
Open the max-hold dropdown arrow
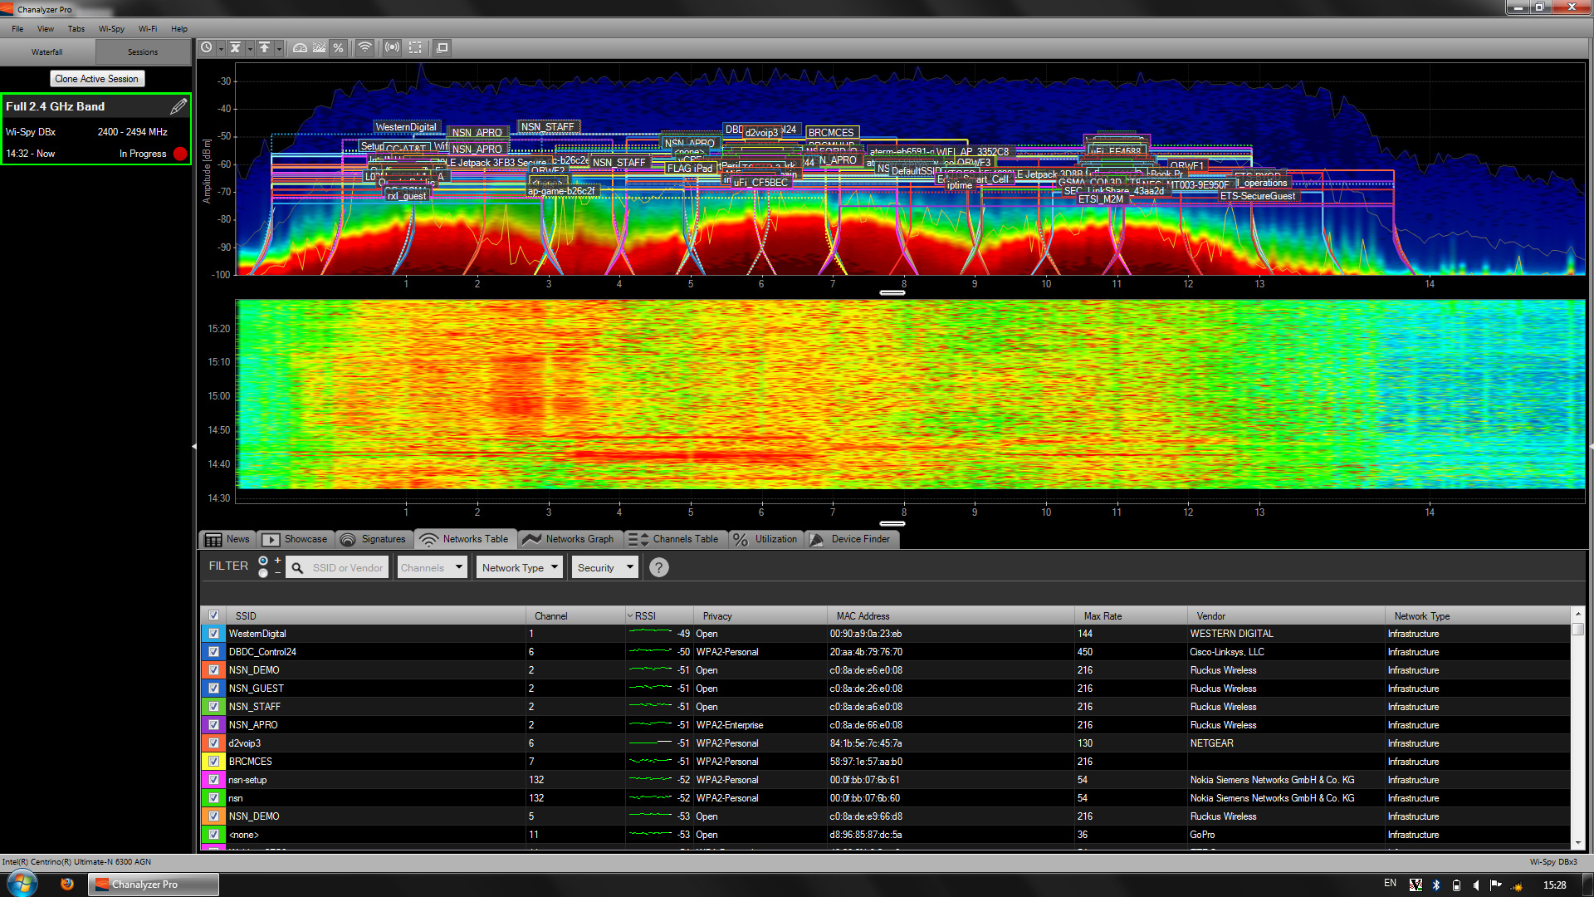pos(279,49)
